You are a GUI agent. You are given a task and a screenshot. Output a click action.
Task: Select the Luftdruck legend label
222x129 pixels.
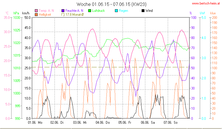pos(98,11)
